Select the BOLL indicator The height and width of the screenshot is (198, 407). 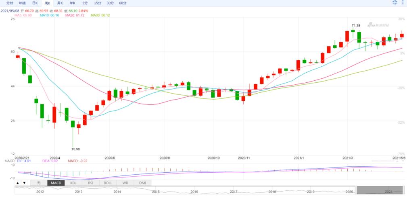pyautogui.click(x=108, y=183)
